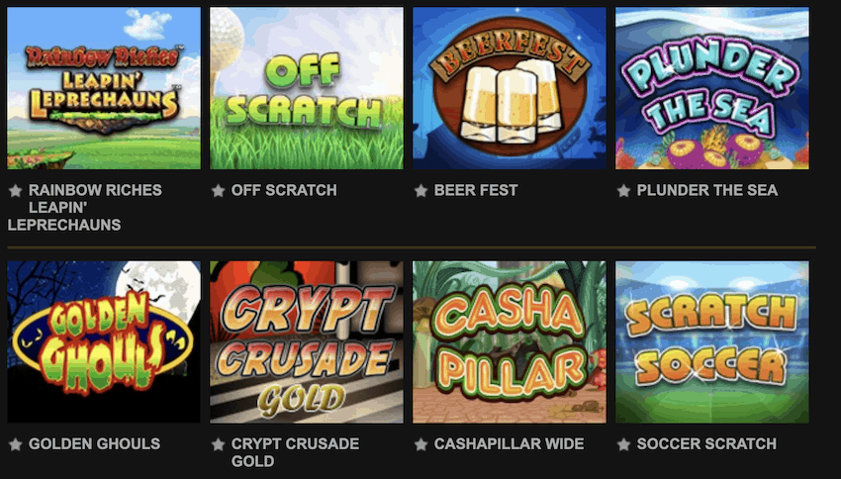The height and width of the screenshot is (479, 841).
Task: Toggle the star next to Plunder The Sea
Action: pos(623,190)
